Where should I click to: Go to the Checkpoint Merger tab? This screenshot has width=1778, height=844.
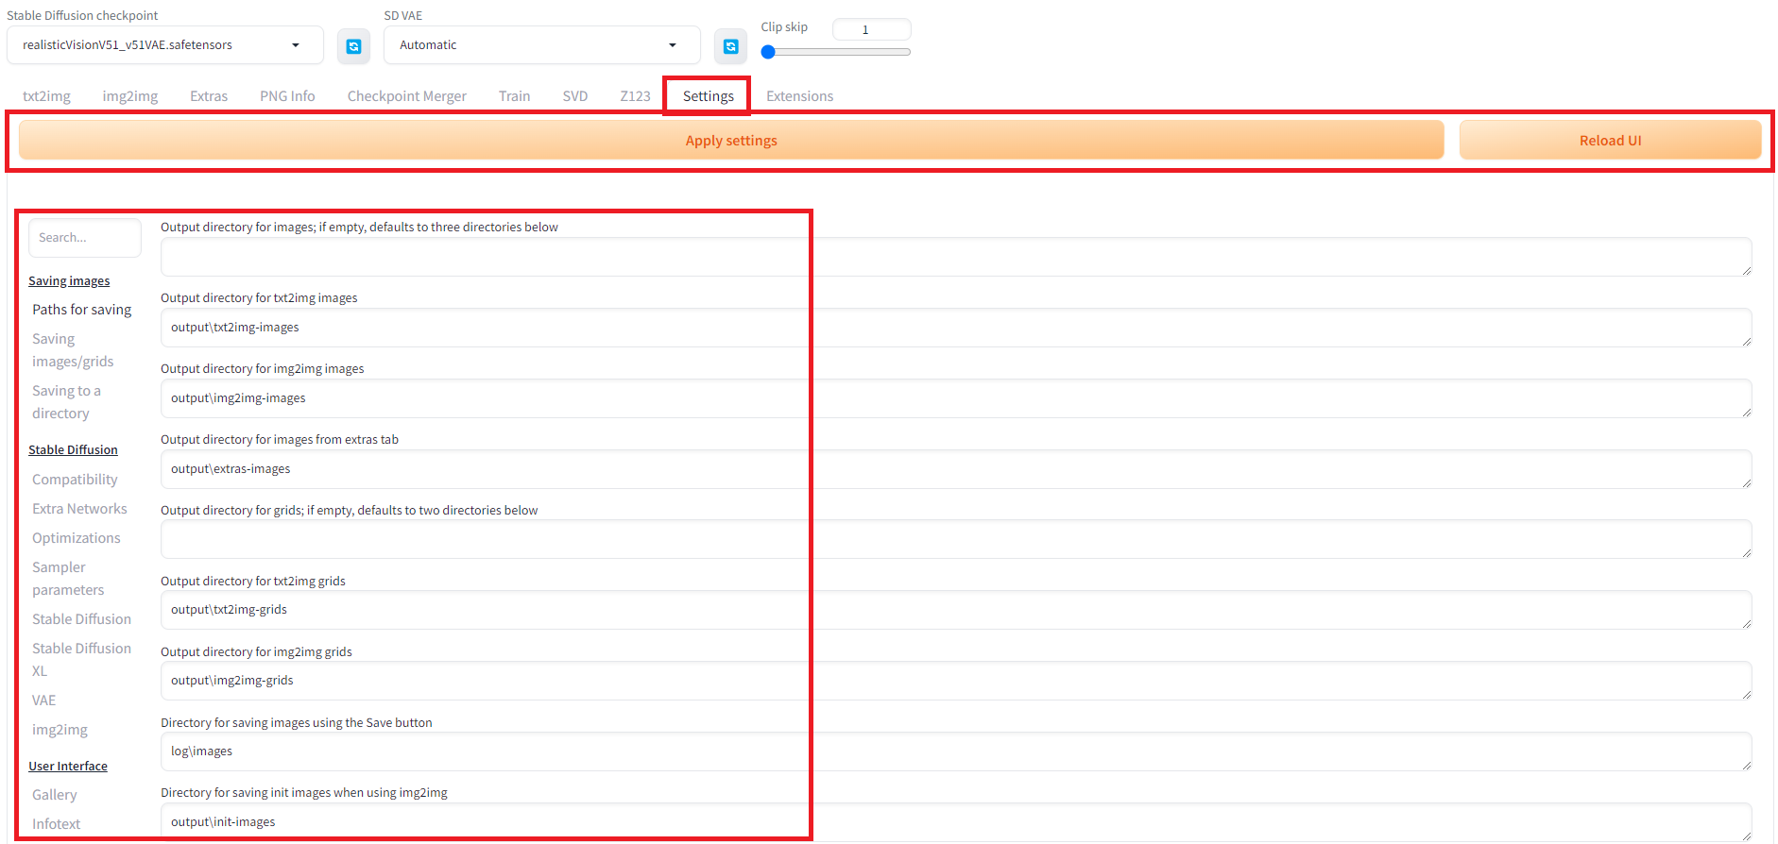point(407,96)
